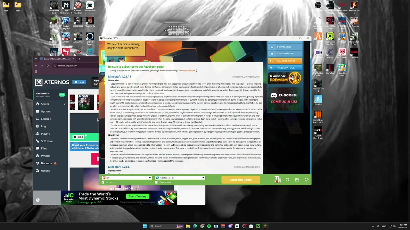
Task: Open File Explorer from taskbar
Action: click(x=188, y=226)
